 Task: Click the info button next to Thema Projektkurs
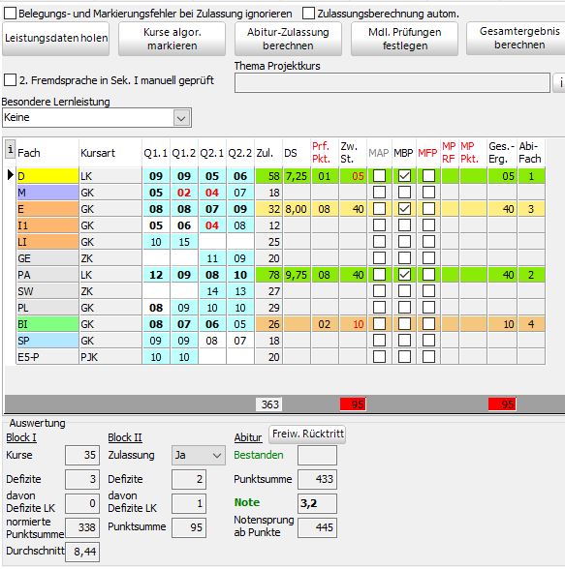(560, 83)
